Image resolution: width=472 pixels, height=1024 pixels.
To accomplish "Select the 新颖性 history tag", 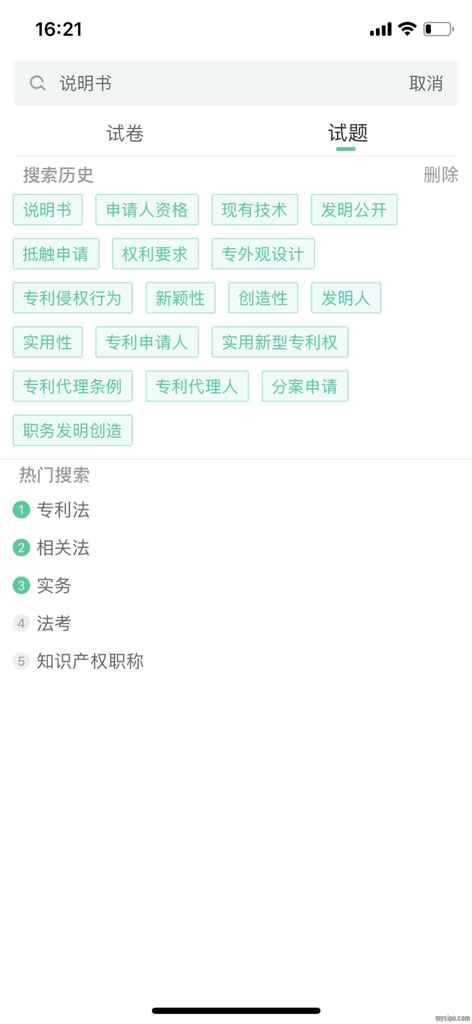I will pos(180,298).
